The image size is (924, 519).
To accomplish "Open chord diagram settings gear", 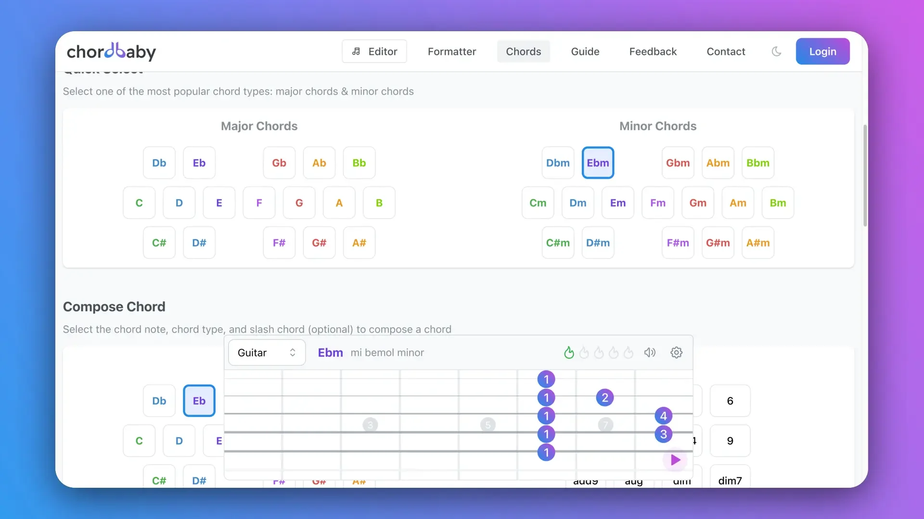I will [676, 353].
